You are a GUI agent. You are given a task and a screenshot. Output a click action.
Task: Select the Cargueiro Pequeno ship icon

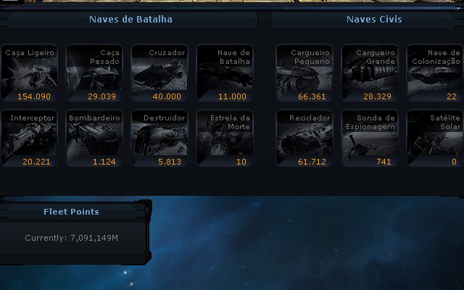[304, 72]
